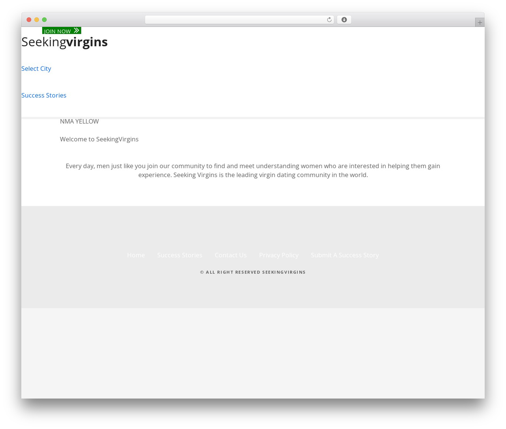Open Privacy Policy in footer menu

coord(279,255)
